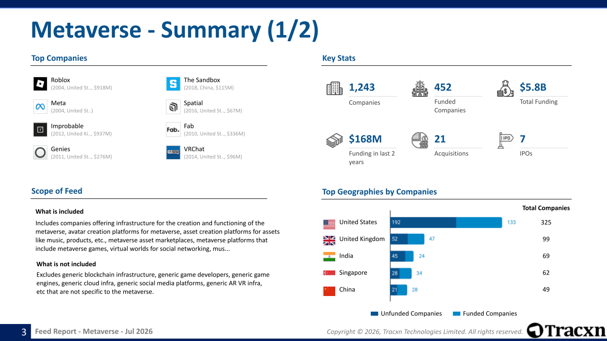Open the VRChat company name link
Image resolution: width=607 pixels, height=341 pixels.
point(194,149)
